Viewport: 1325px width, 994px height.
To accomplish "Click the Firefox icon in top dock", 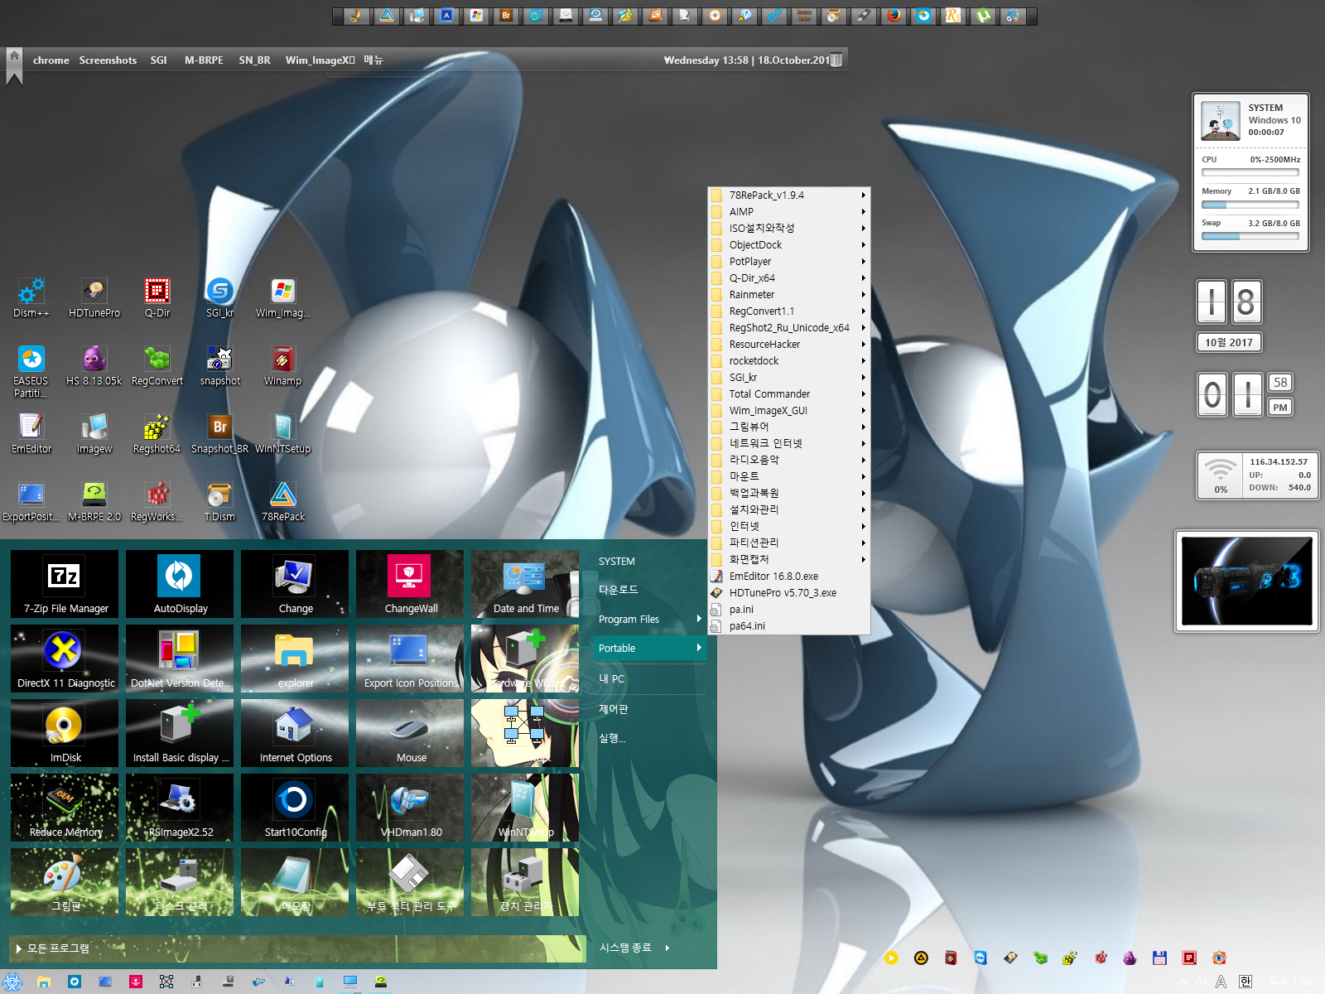I will (x=893, y=16).
